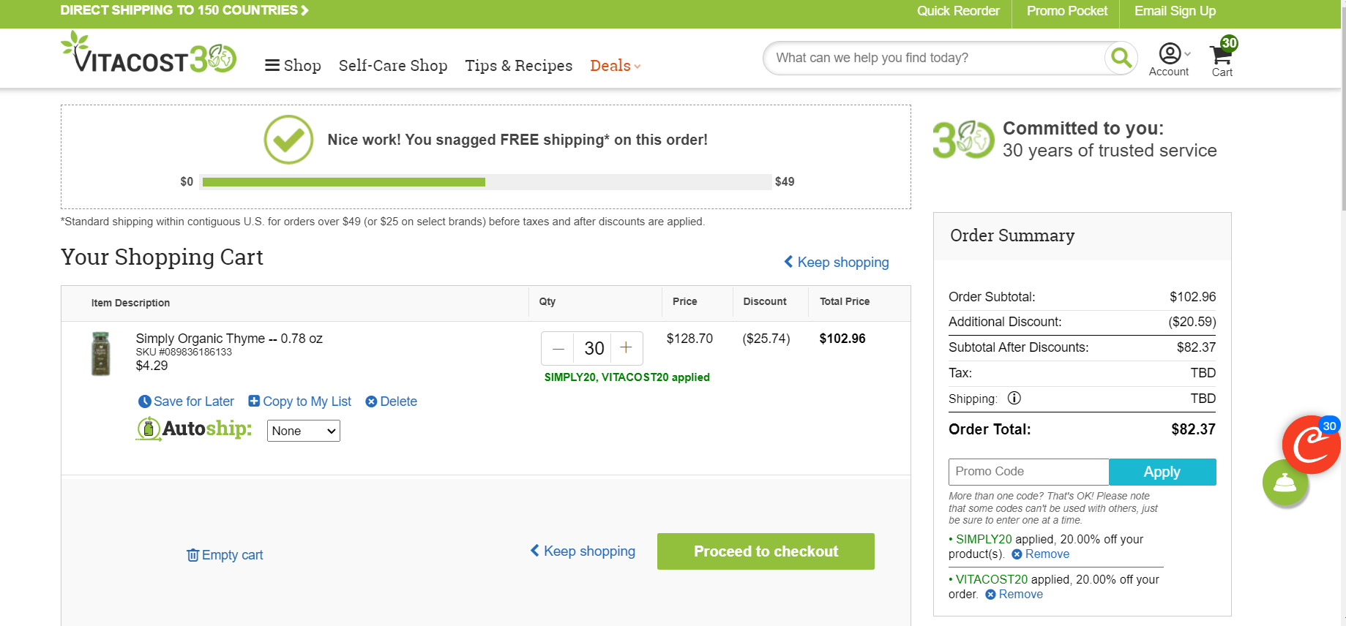
Task: Click the SKU #089836186133 text
Action: point(184,352)
